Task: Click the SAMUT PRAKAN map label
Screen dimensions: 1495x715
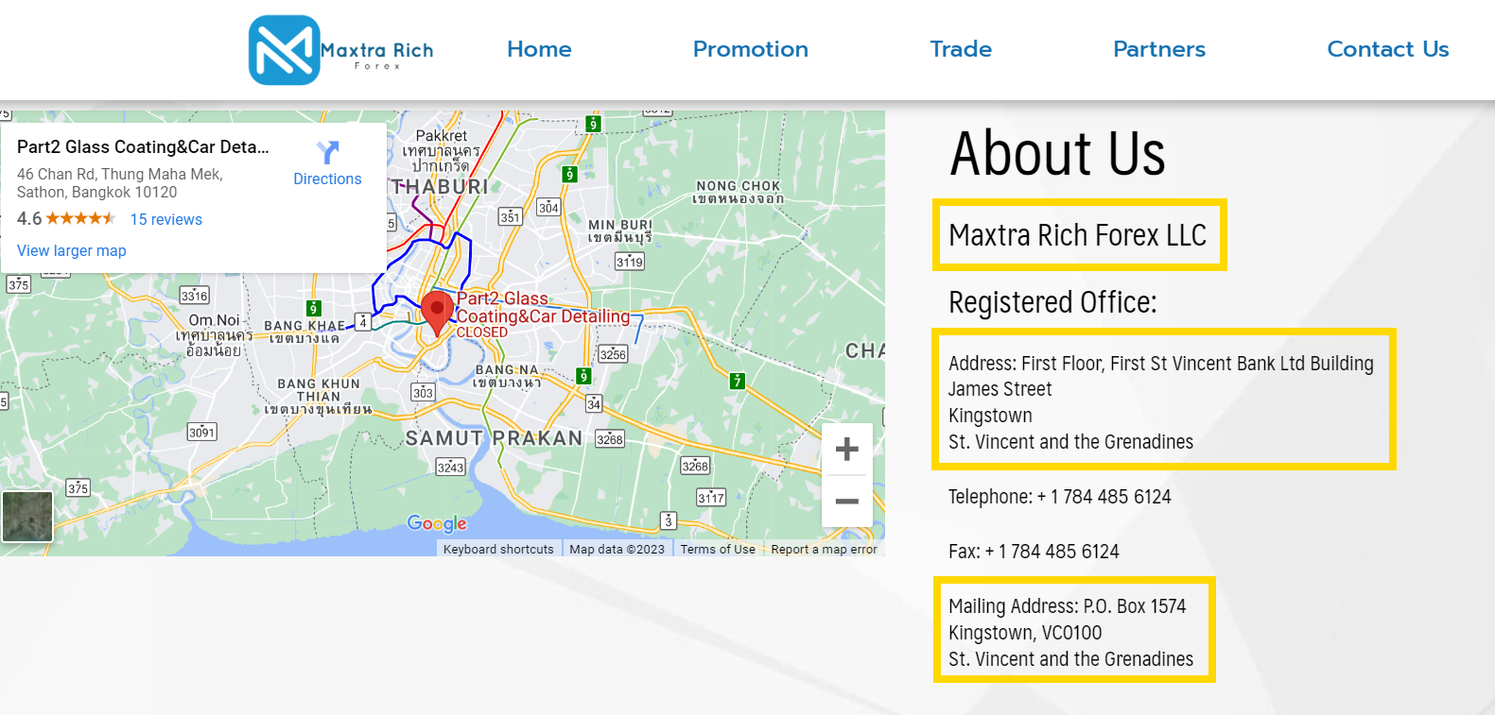Action: point(494,438)
